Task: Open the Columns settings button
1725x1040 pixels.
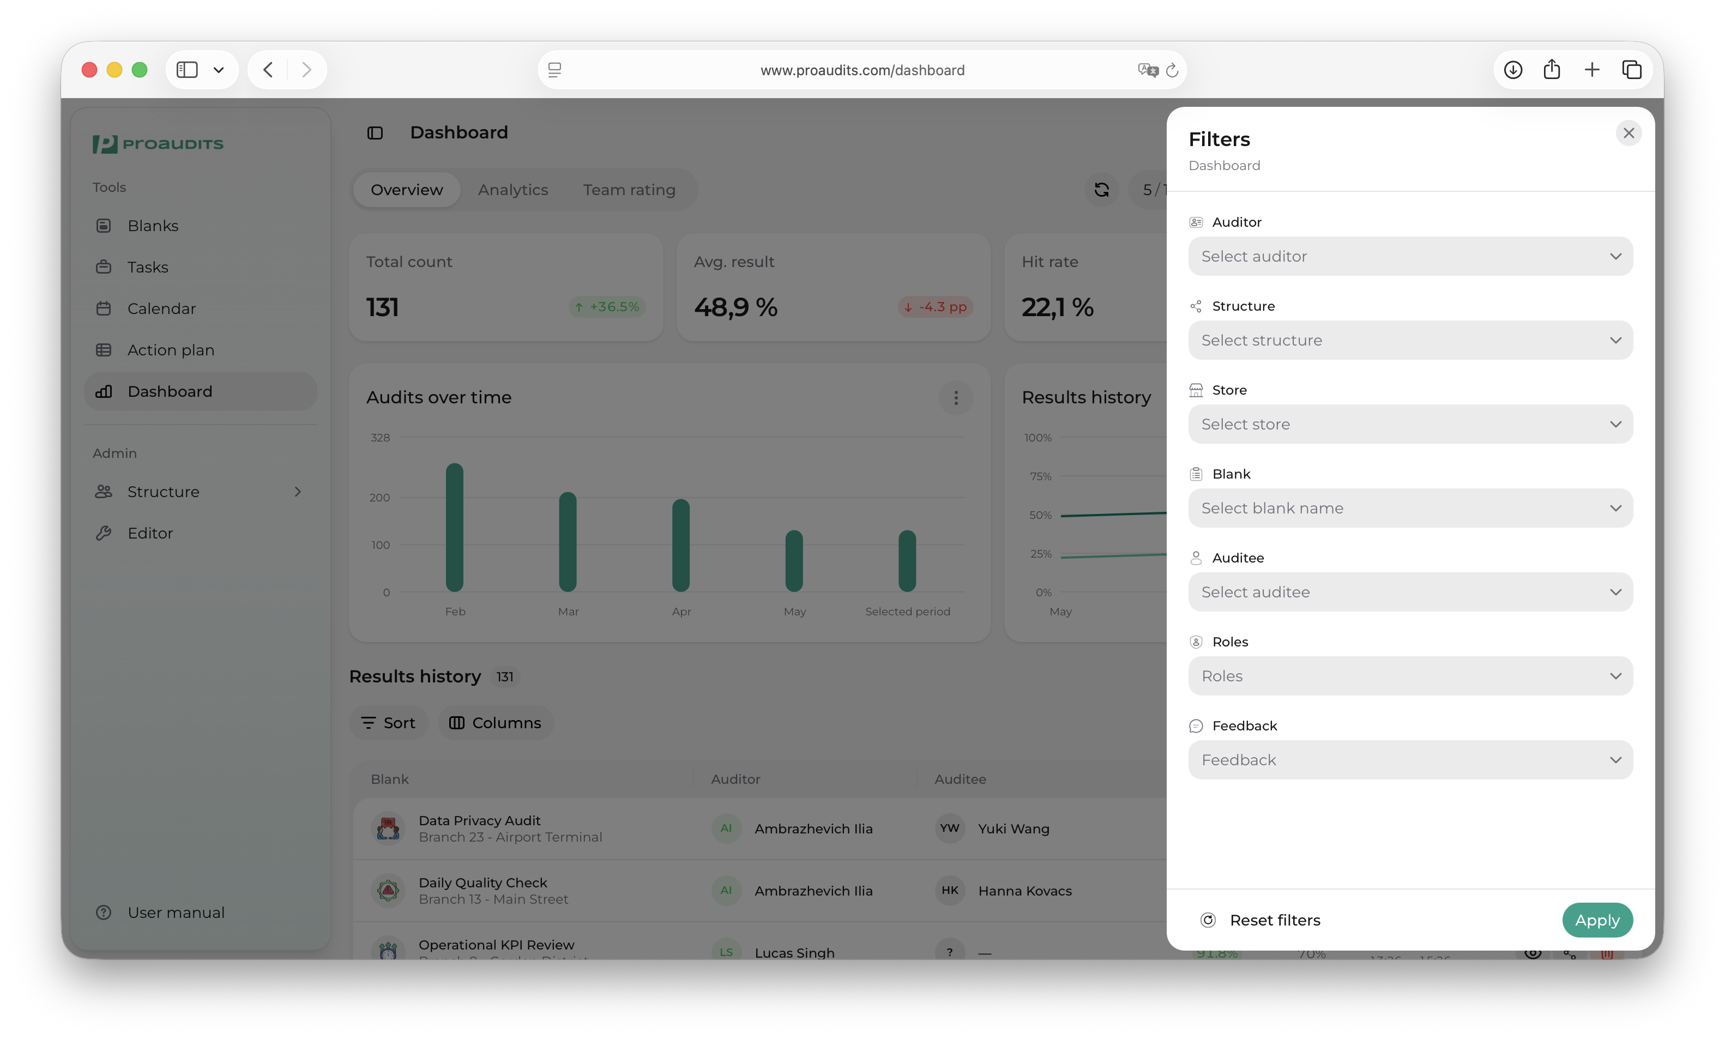Action: coord(496,723)
